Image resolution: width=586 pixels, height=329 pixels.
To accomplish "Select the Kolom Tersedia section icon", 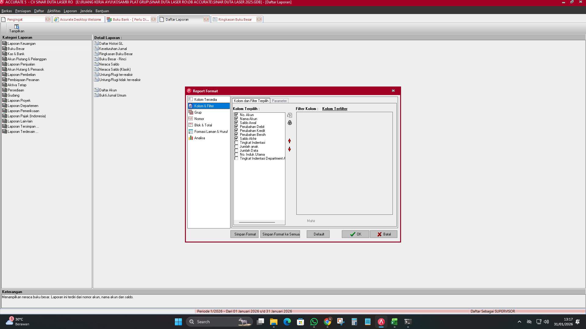I will tap(191, 99).
